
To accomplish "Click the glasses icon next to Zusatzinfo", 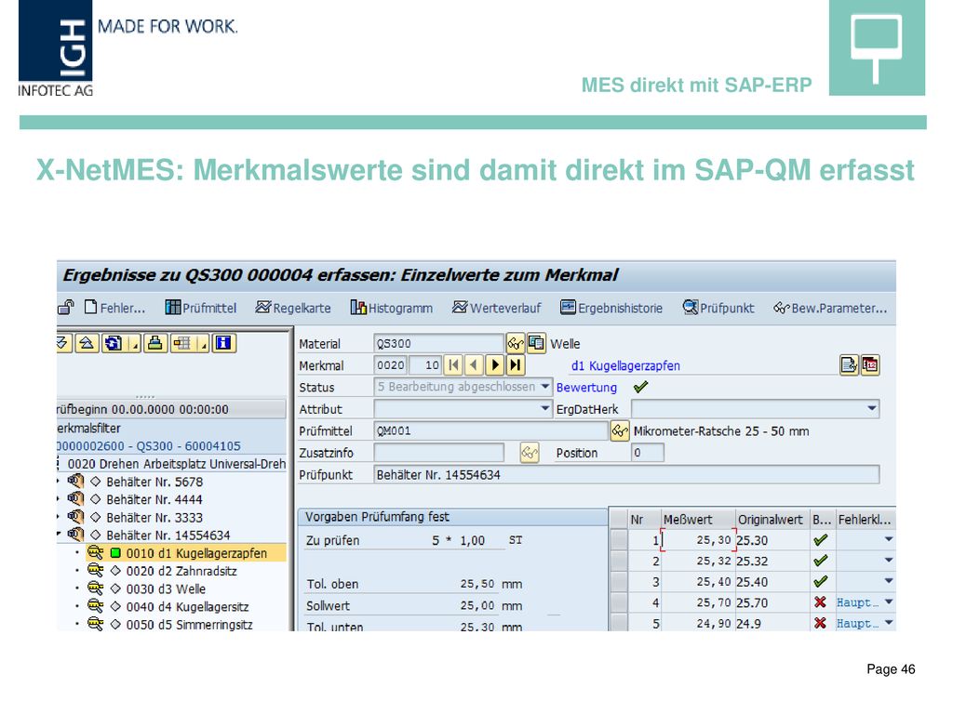I will click(530, 453).
